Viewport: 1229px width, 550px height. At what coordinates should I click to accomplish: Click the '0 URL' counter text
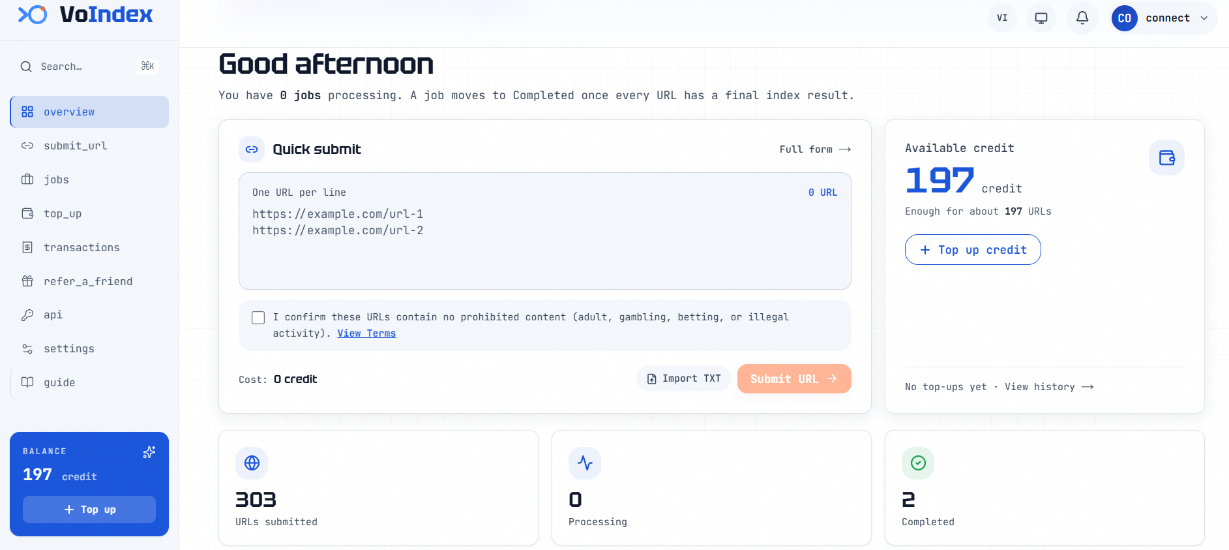coord(823,192)
